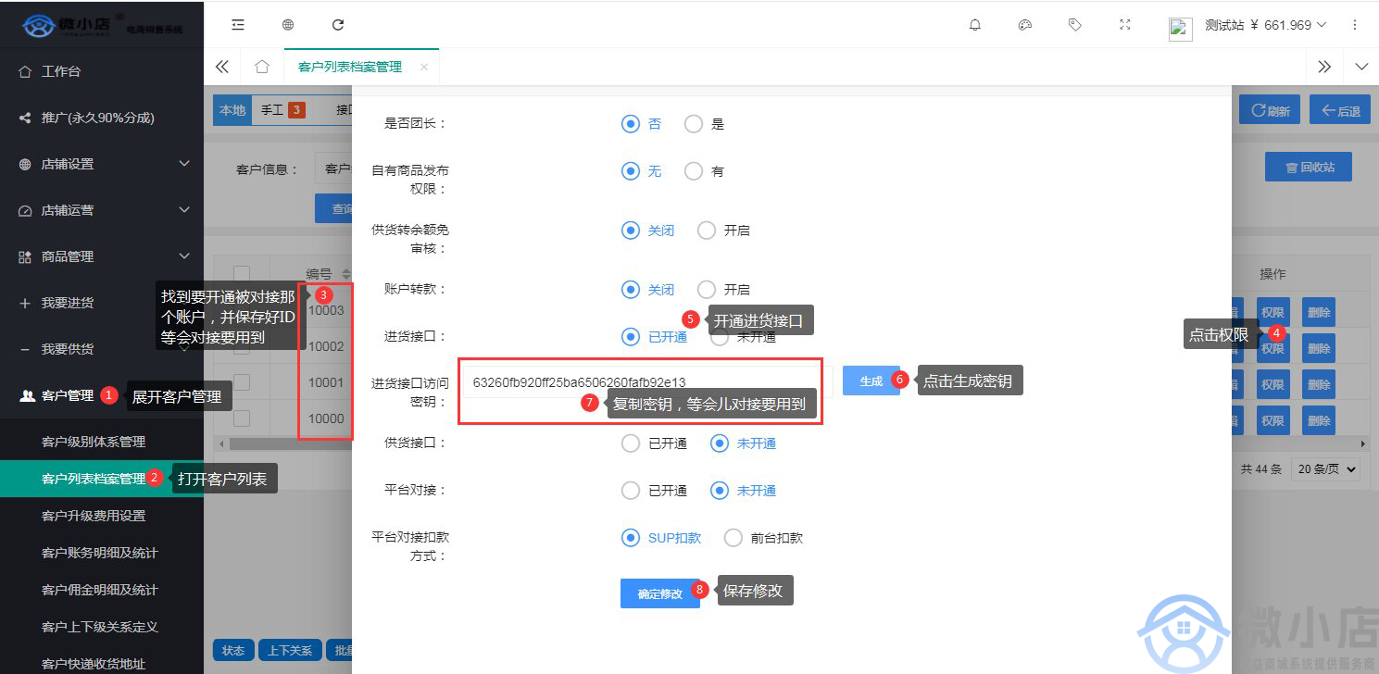Select 已开通 for 进货接口
The image size is (1379, 674).
click(x=631, y=337)
